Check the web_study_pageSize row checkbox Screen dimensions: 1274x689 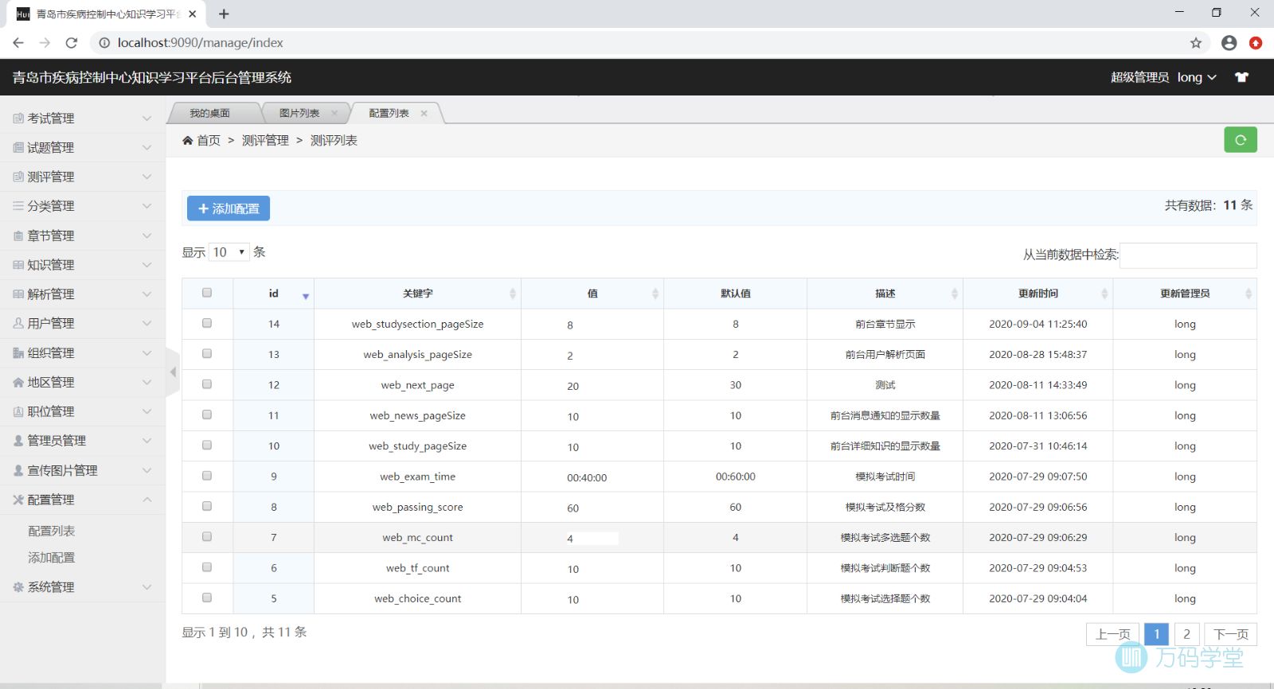tap(207, 445)
